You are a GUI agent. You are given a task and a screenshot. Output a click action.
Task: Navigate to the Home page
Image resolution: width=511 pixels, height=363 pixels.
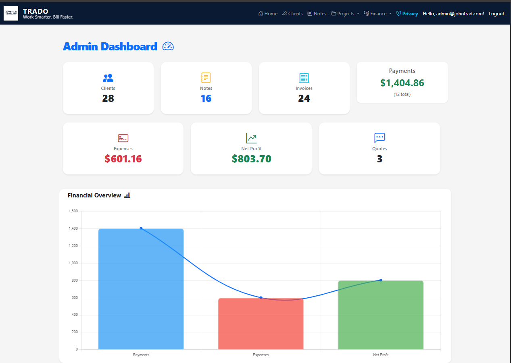click(267, 13)
